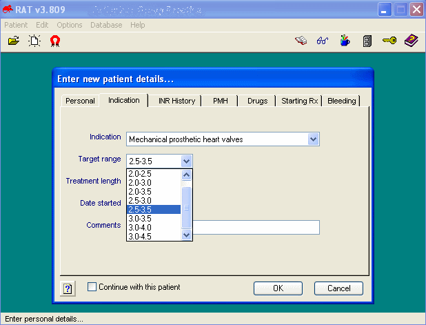Tick Continue with this patient checkbox
426x325 pixels.
[x=92, y=286]
